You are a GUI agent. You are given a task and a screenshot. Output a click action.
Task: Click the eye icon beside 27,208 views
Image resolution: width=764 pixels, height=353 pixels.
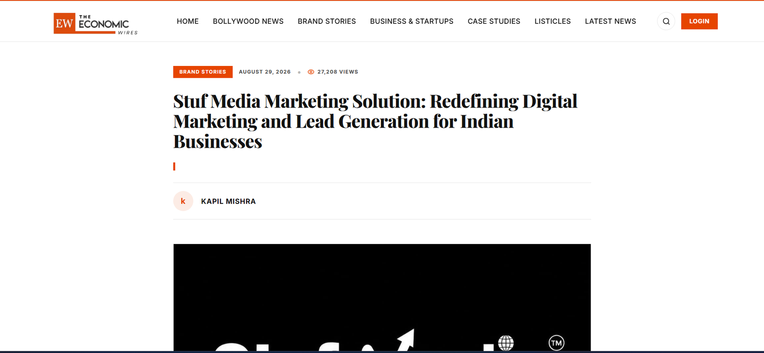pyautogui.click(x=311, y=72)
